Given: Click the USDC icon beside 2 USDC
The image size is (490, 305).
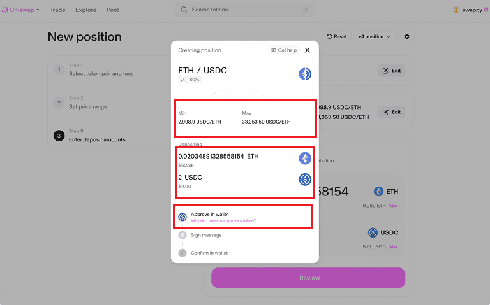Looking at the screenshot, I should pos(305,180).
